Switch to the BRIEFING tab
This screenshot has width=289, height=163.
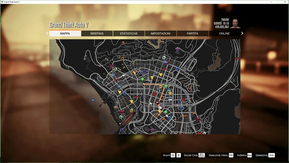point(97,33)
